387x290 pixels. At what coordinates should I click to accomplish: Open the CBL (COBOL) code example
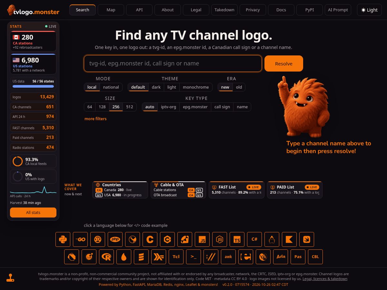315,257
